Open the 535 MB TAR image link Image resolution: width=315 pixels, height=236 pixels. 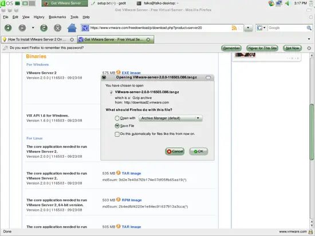[x=131, y=174]
